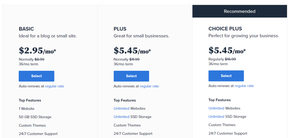Click 50 GB SSD Storage feature in BASIC
The height and width of the screenshot is (138, 291).
[x=35, y=117]
